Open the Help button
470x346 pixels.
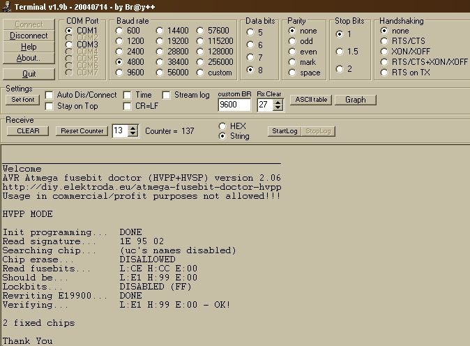[29, 47]
